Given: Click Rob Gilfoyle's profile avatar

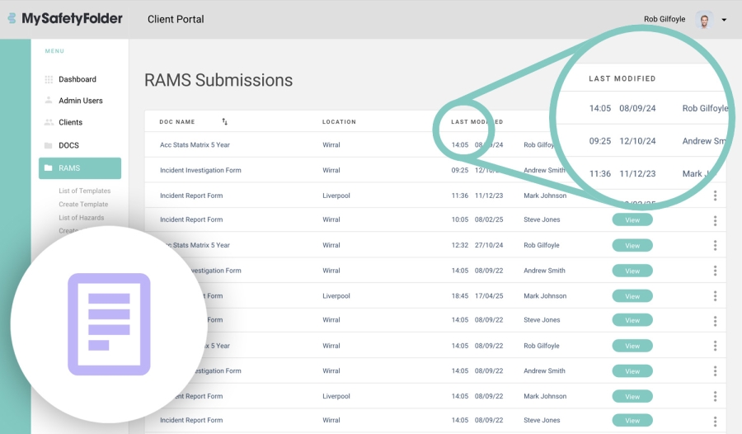Looking at the screenshot, I should (x=704, y=20).
